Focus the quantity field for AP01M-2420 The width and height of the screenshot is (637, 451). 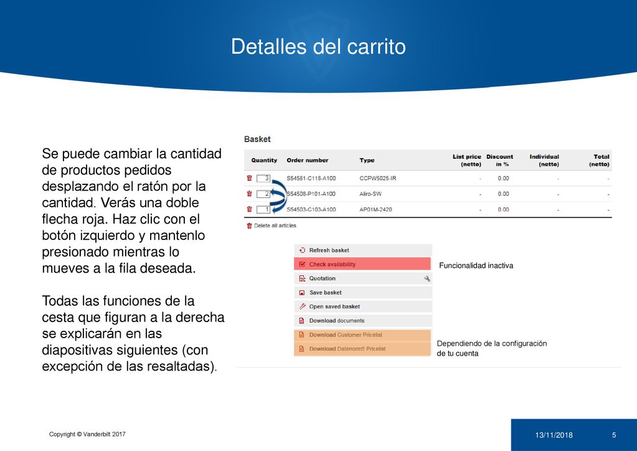click(x=263, y=210)
